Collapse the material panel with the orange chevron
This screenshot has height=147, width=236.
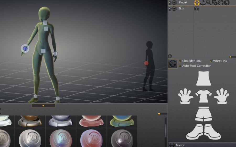[43, 105]
